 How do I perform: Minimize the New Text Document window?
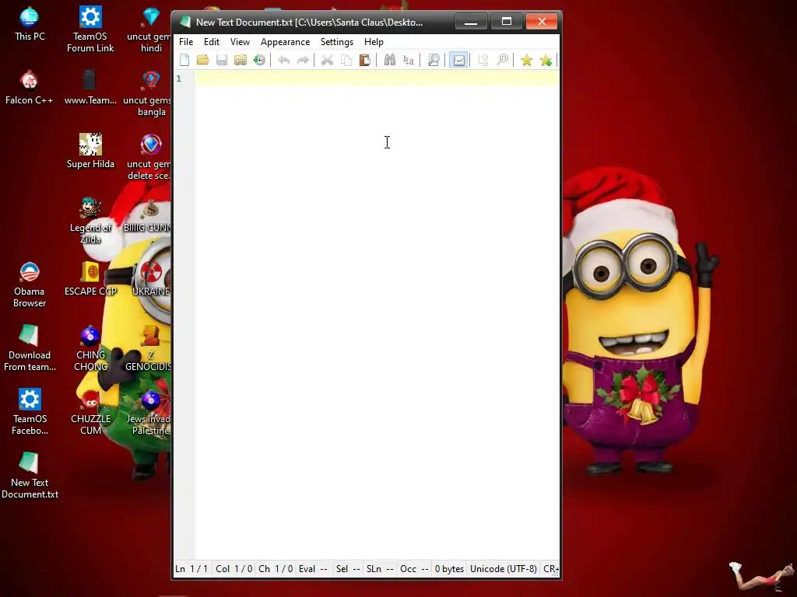tap(471, 22)
